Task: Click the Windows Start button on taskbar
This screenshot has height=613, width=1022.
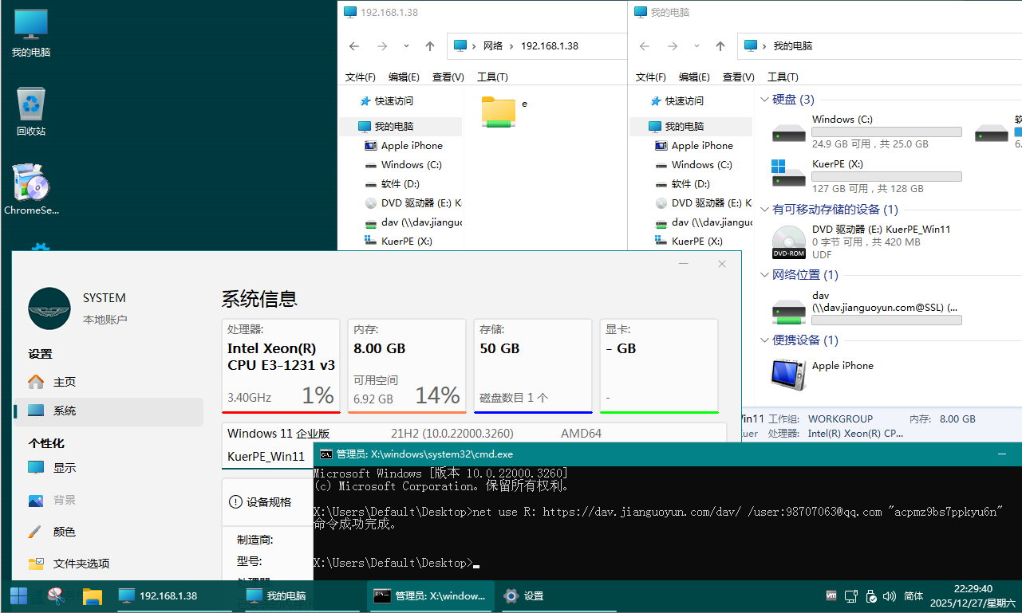Action: (x=18, y=595)
